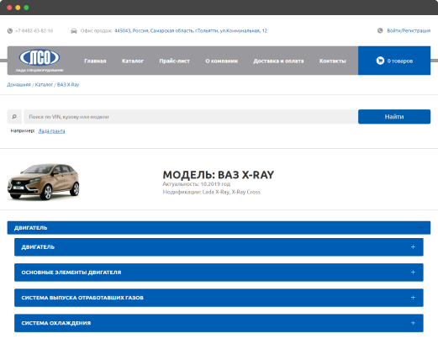438x339 pixels.
Task: Open the sales office address link
Action: click(191, 30)
